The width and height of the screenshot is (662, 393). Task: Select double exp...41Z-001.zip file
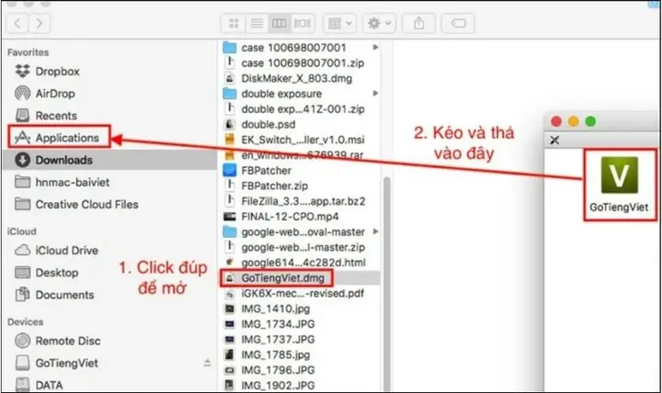coord(302,108)
